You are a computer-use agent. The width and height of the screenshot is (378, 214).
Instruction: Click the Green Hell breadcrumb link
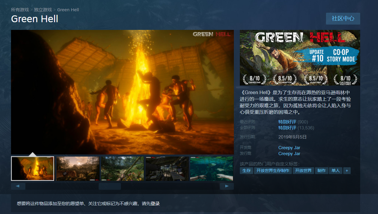68,10
